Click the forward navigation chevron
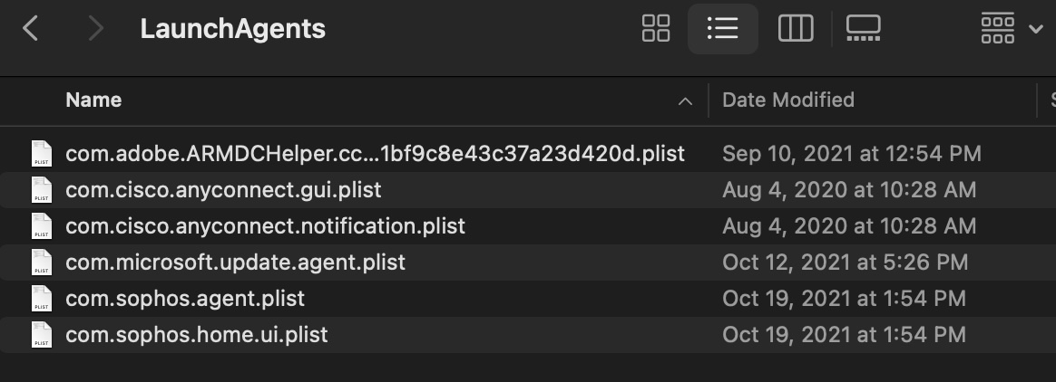The height and width of the screenshot is (382, 1056). point(95,29)
